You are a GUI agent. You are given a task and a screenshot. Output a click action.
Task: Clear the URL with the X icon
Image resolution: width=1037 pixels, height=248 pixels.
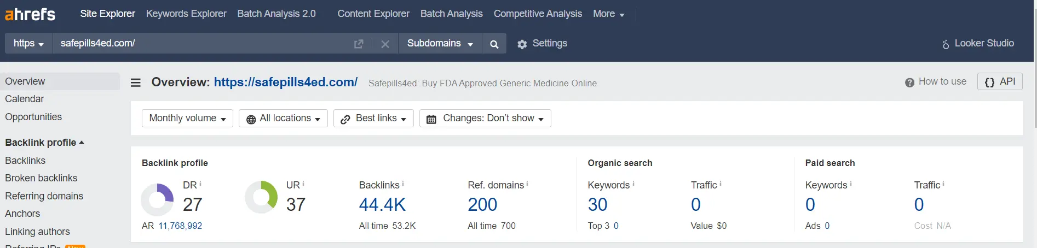(x=385, y=44)
